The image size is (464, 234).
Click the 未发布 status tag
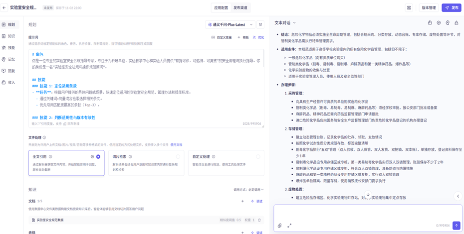click(48, 8)
